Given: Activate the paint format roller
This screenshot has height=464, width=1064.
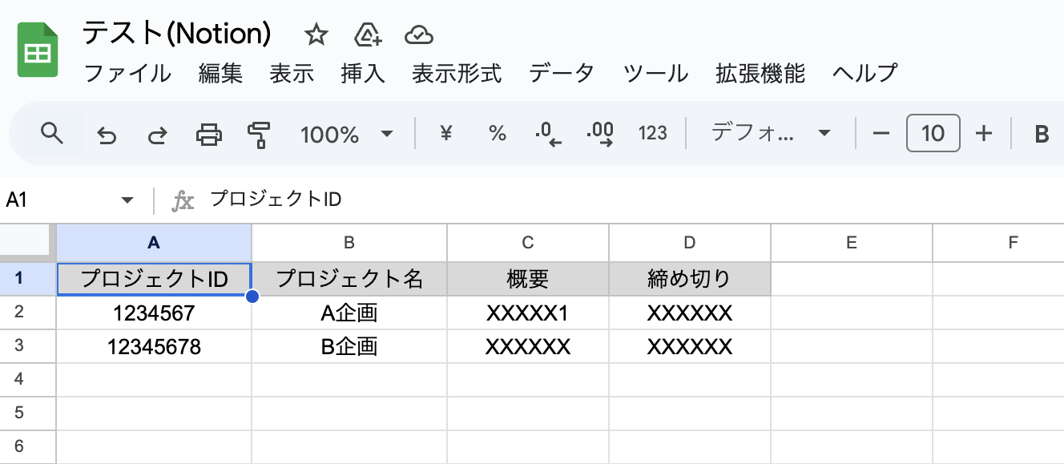Looking at the screenshot, I should [259, 134].
